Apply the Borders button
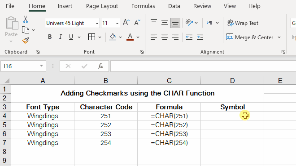The height and width of the screenshot is (166, 296). (x=92, y=37)
